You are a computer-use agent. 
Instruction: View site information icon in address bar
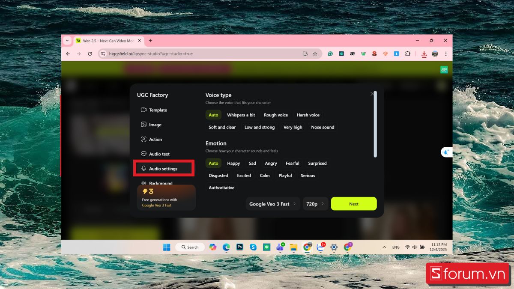click(x=102, y=54)
